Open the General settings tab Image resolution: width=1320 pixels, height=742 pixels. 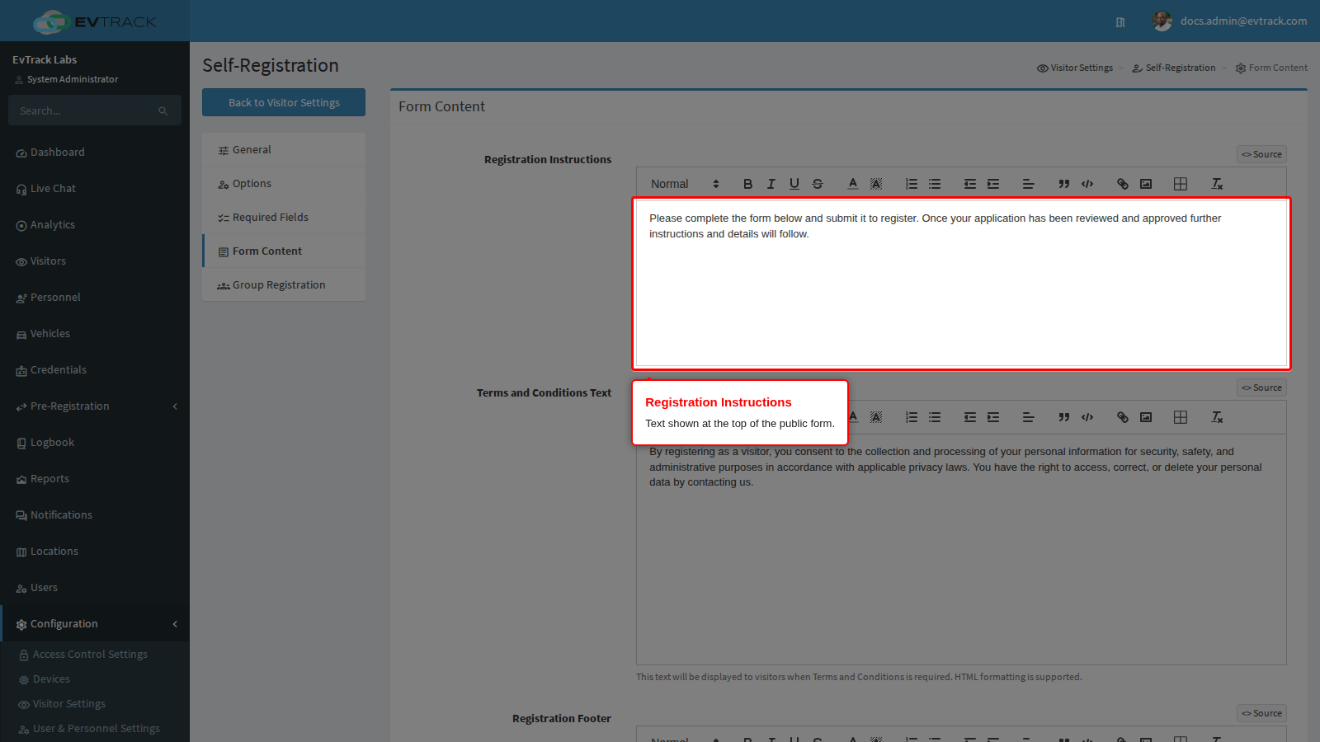coord(284,150)
